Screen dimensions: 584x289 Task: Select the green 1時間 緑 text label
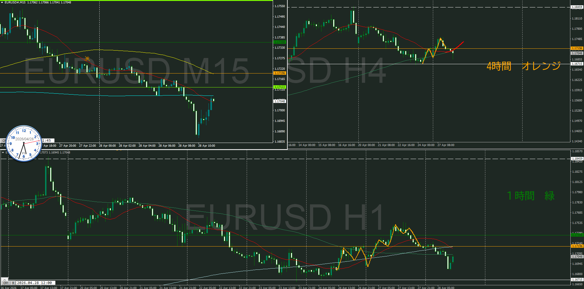(x=531, y=196)
